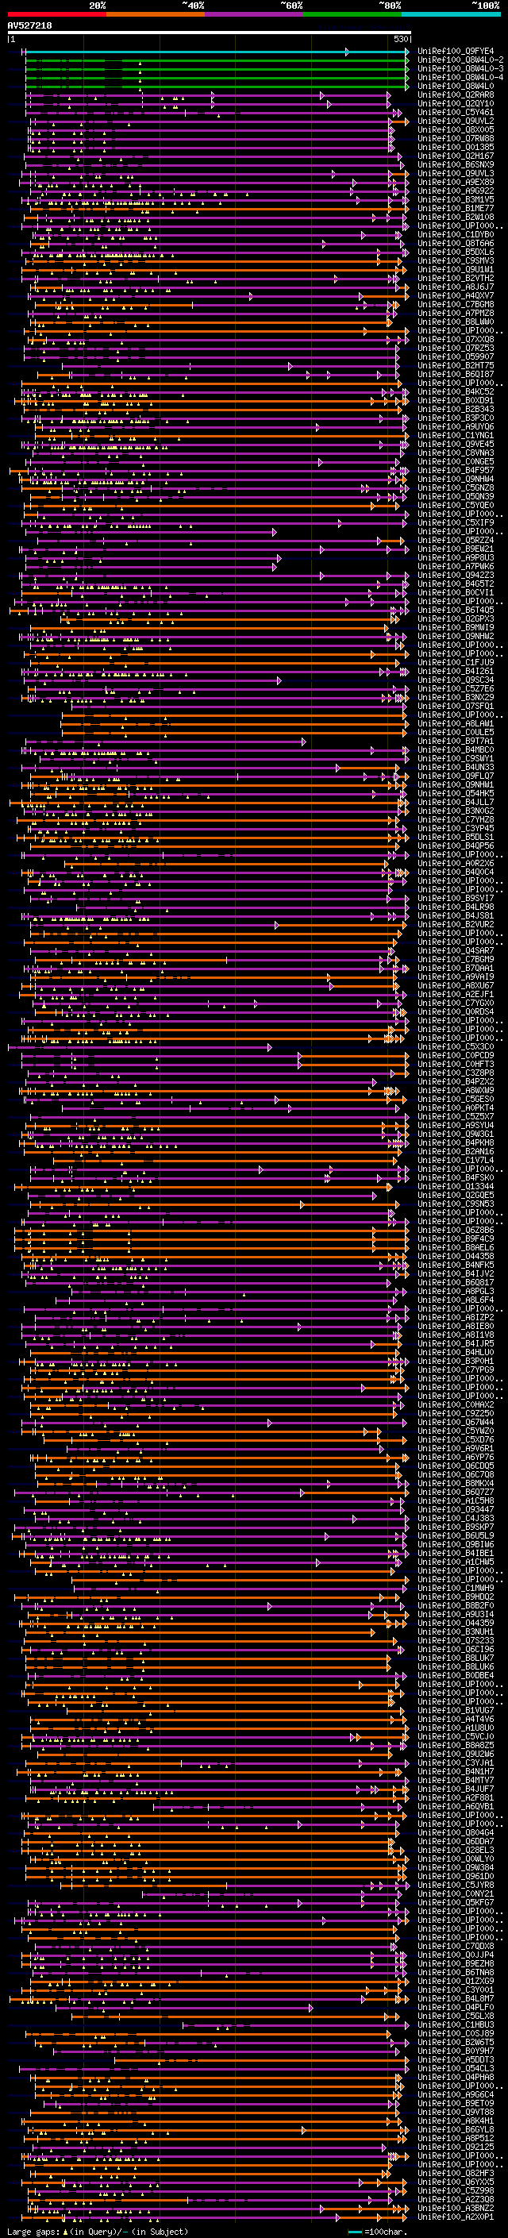Select label UniRef100_Q9UVL2
508x2238 pixels.
click(456, 121)
